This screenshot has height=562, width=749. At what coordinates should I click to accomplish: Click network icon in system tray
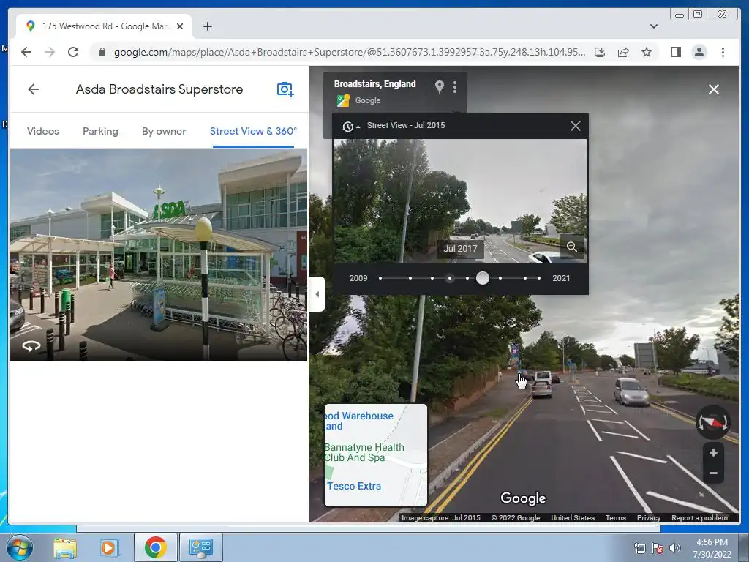(x=639, y=548)
